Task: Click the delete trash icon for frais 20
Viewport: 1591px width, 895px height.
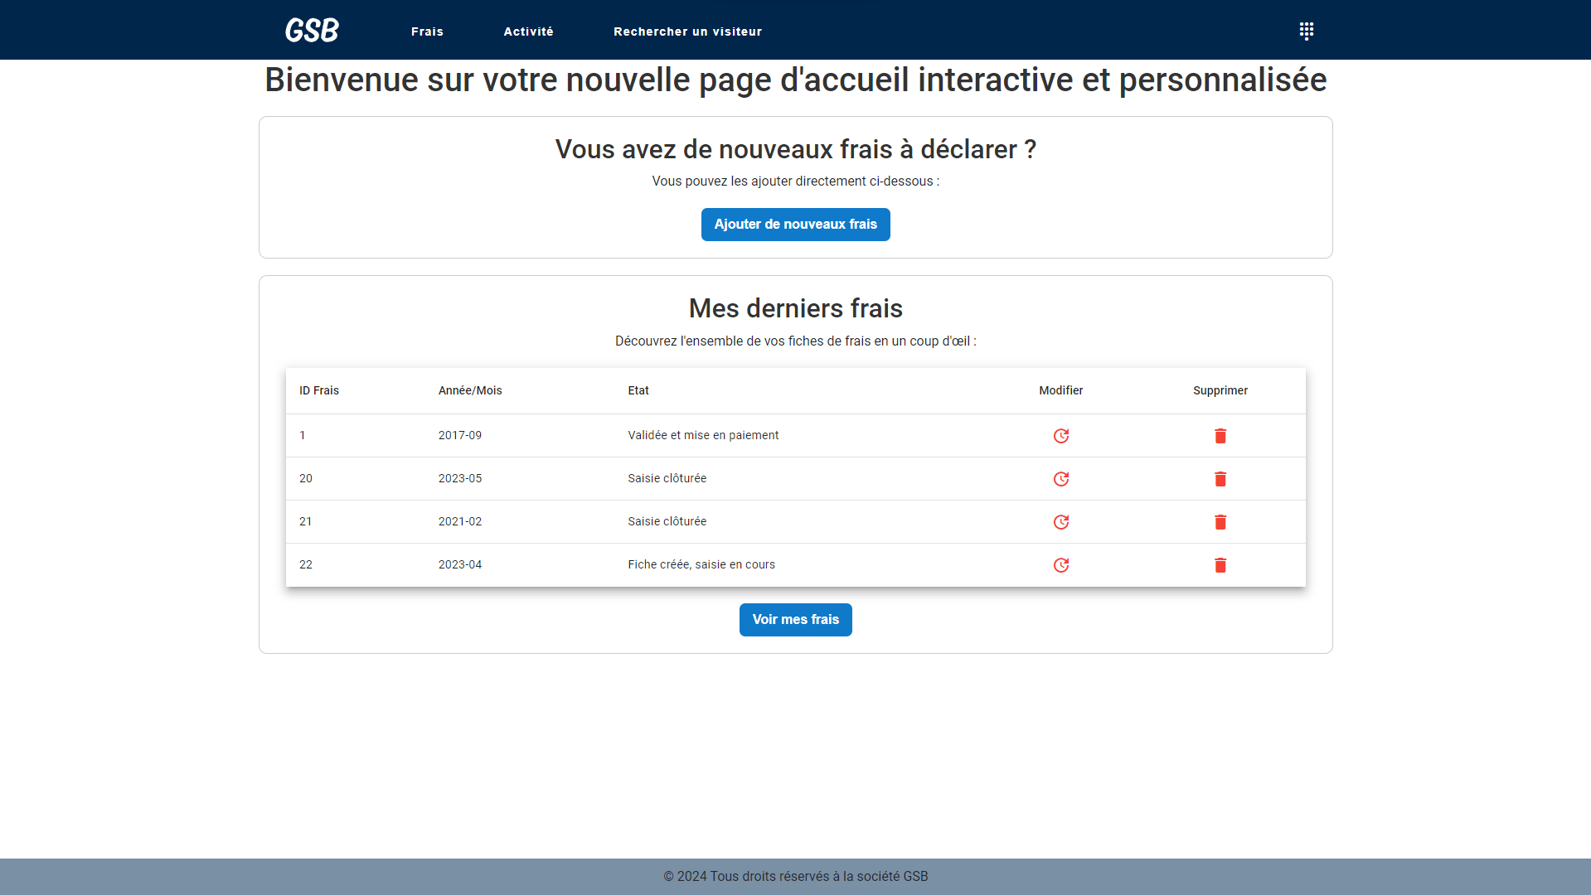Action: 1220,478
